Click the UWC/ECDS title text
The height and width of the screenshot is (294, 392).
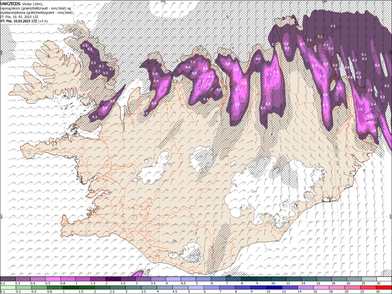pos(10,3)
